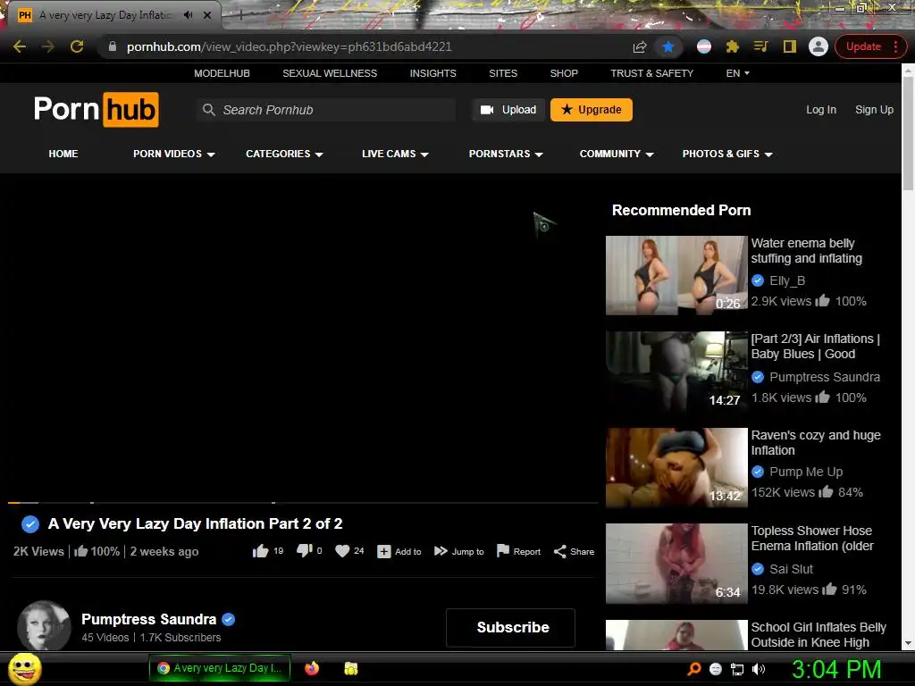915x686 pixels.
Task: Click the Pump Me Up uploader name
Action: [806, 472]
